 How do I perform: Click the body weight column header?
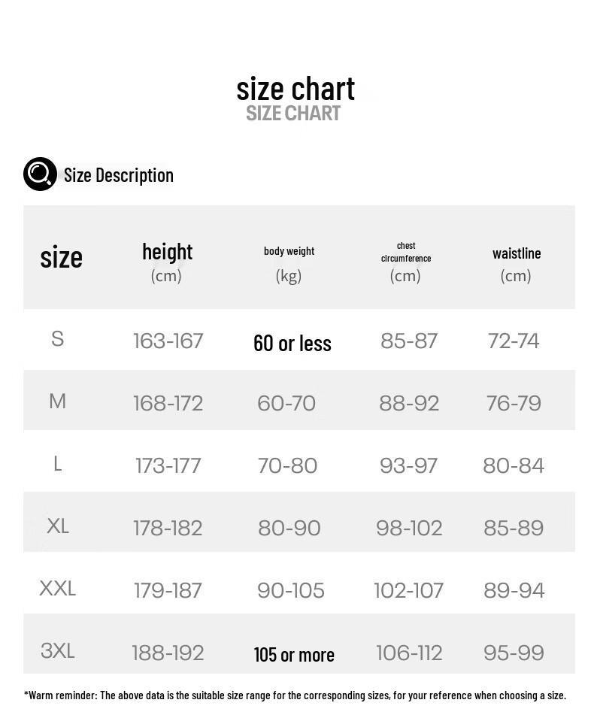(289, 251)
